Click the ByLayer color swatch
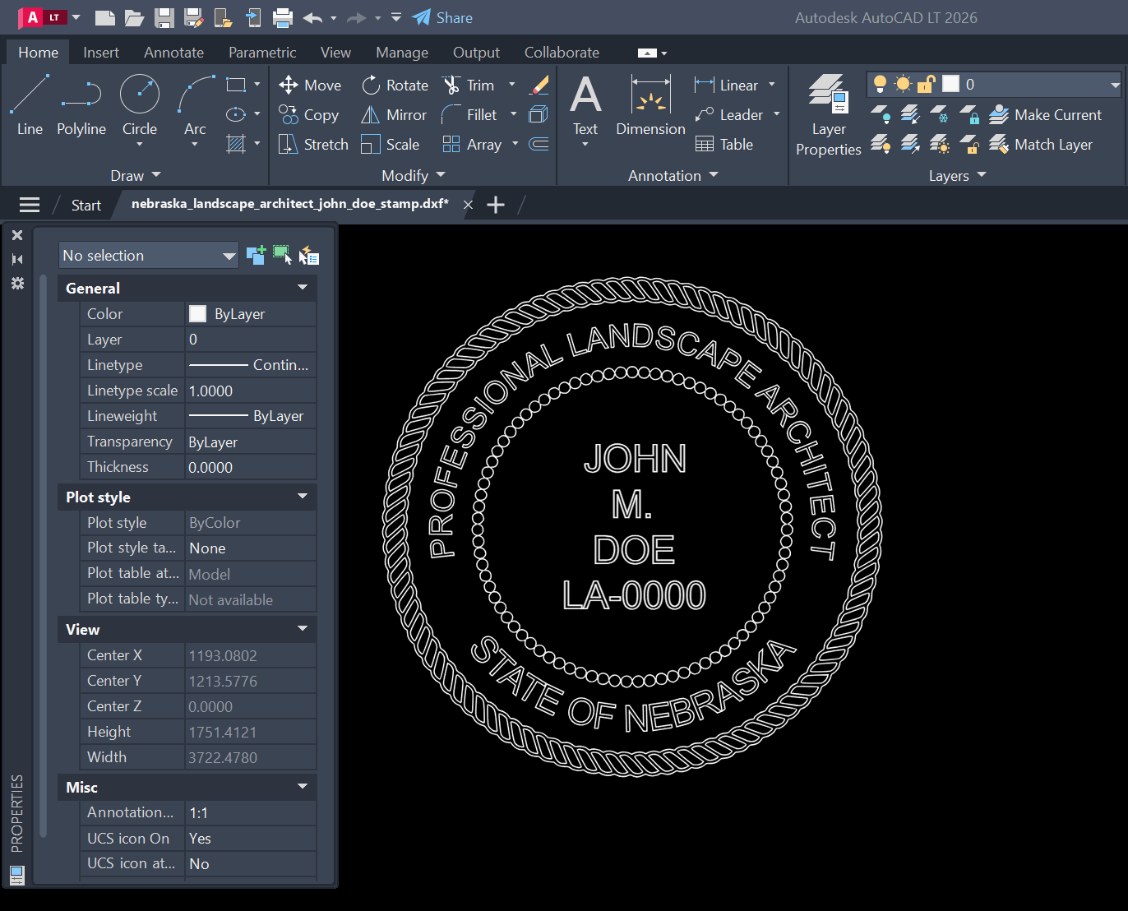The image size is (1128, 911). click(197, 313)
